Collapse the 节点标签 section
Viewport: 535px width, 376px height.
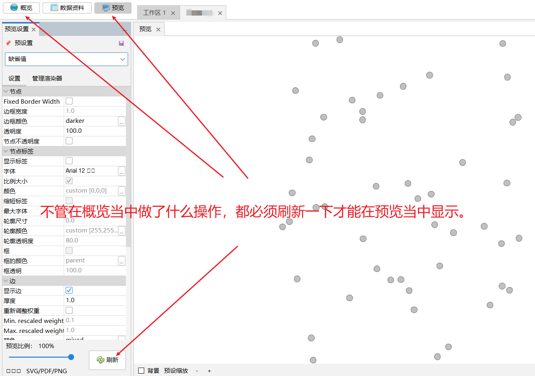tap(6, 151)
